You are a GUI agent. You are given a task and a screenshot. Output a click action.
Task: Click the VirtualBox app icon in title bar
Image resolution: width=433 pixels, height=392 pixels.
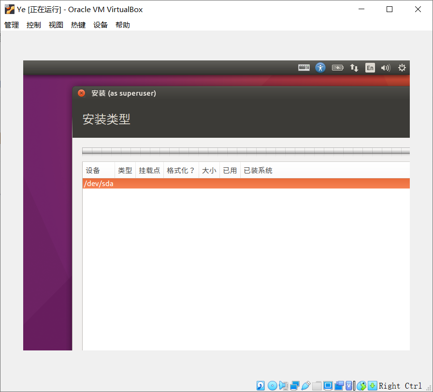click(9, 9)
